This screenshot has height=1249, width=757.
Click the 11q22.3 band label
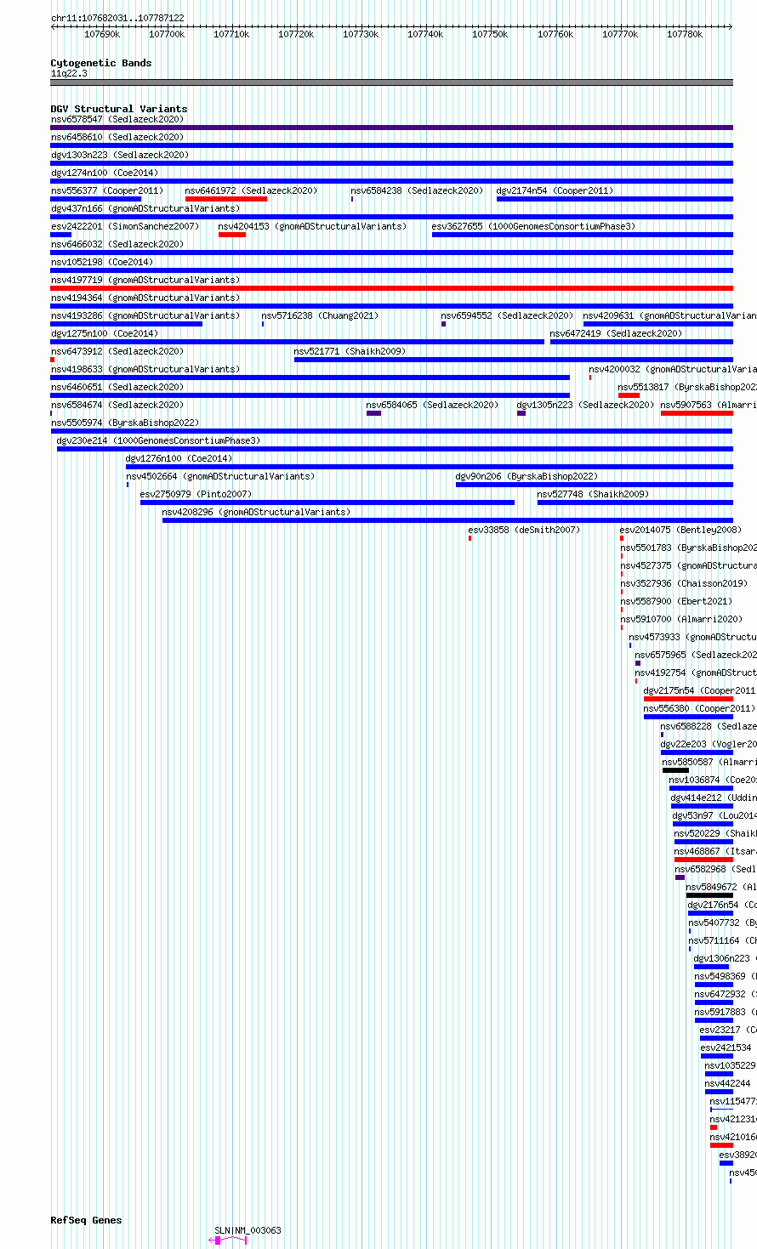69,73
